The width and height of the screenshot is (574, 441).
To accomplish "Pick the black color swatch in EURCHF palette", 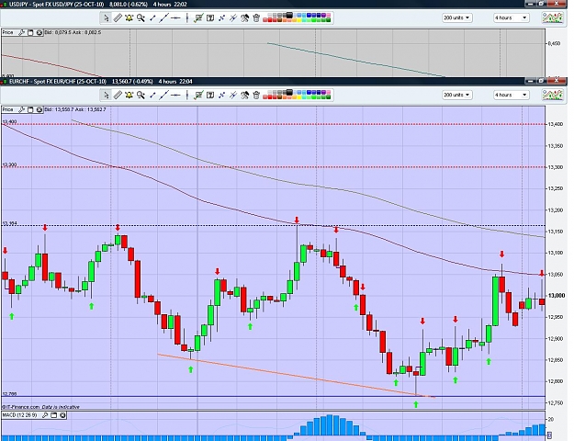I will tap(290, 92).
